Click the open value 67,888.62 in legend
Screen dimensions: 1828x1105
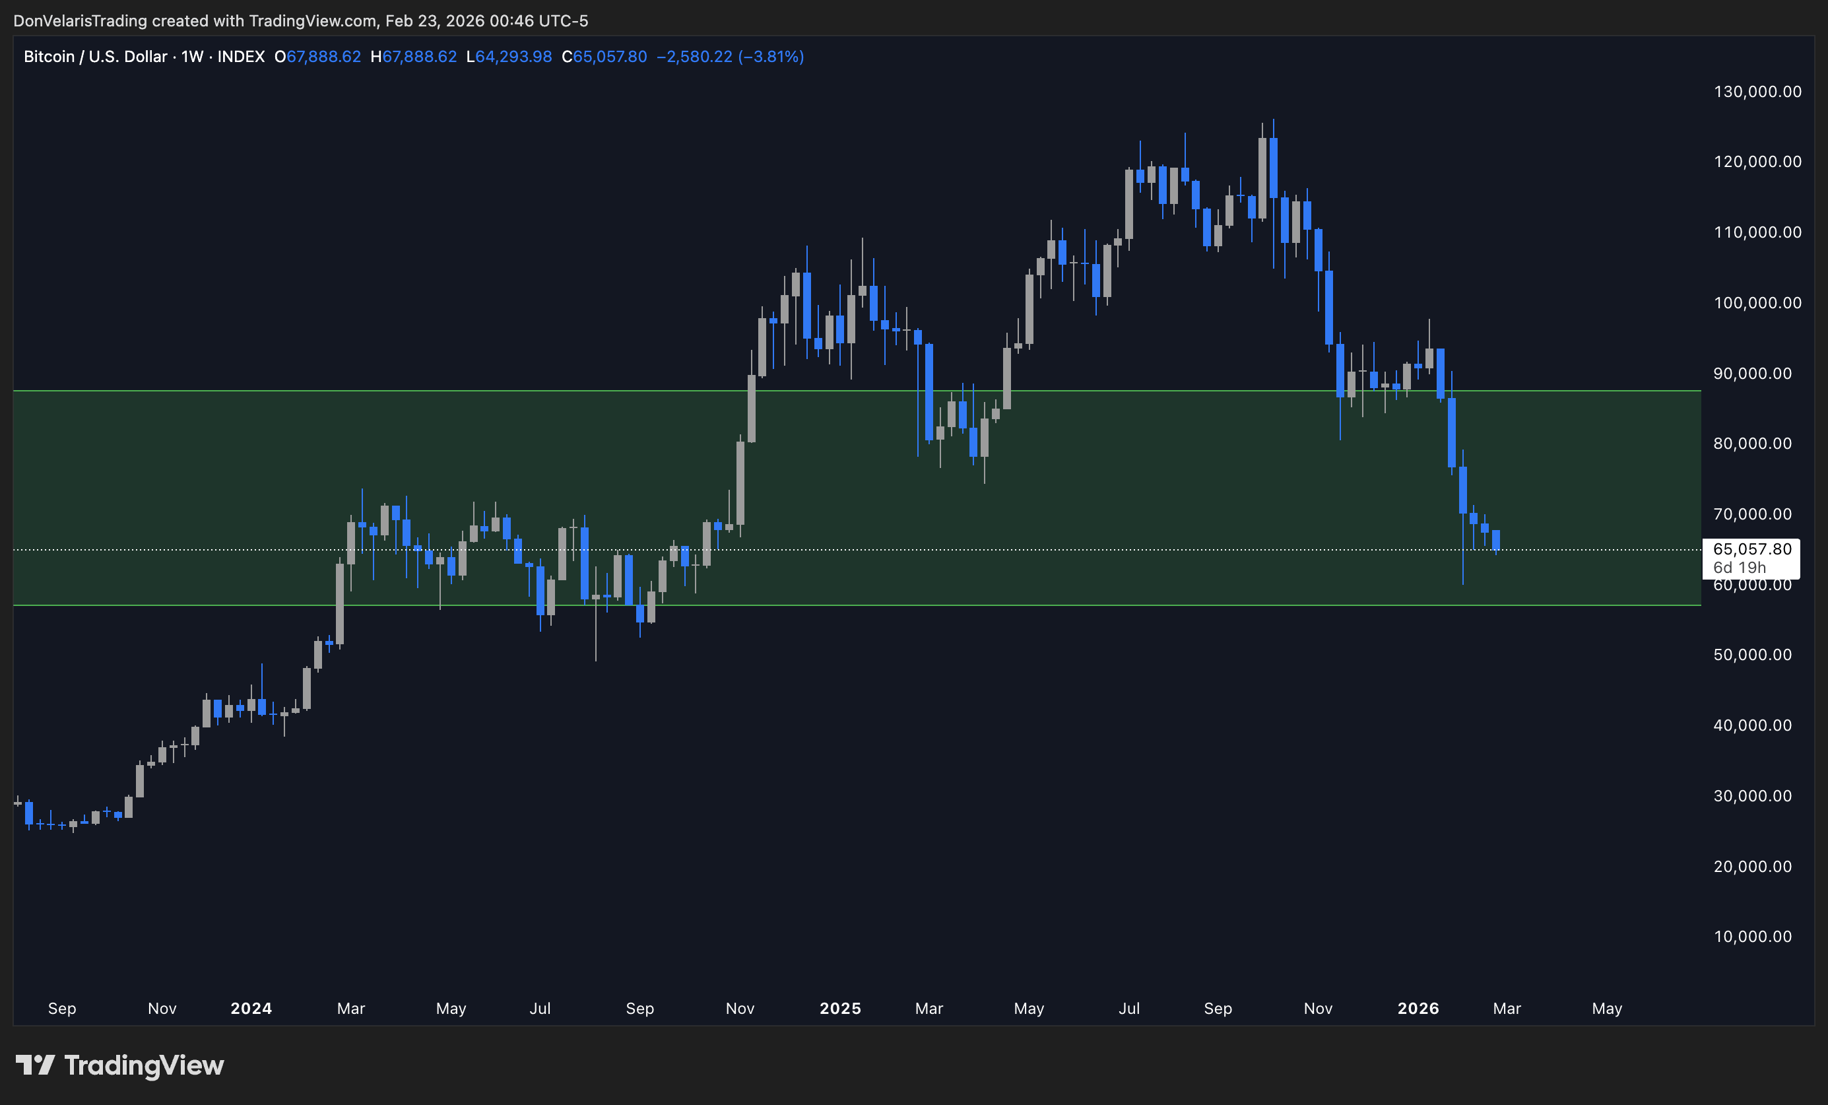(x=323, y=57)
